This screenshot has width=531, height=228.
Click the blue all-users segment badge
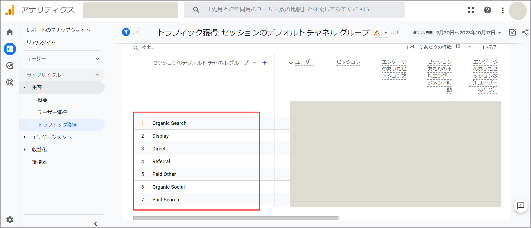tap(126, 32)
